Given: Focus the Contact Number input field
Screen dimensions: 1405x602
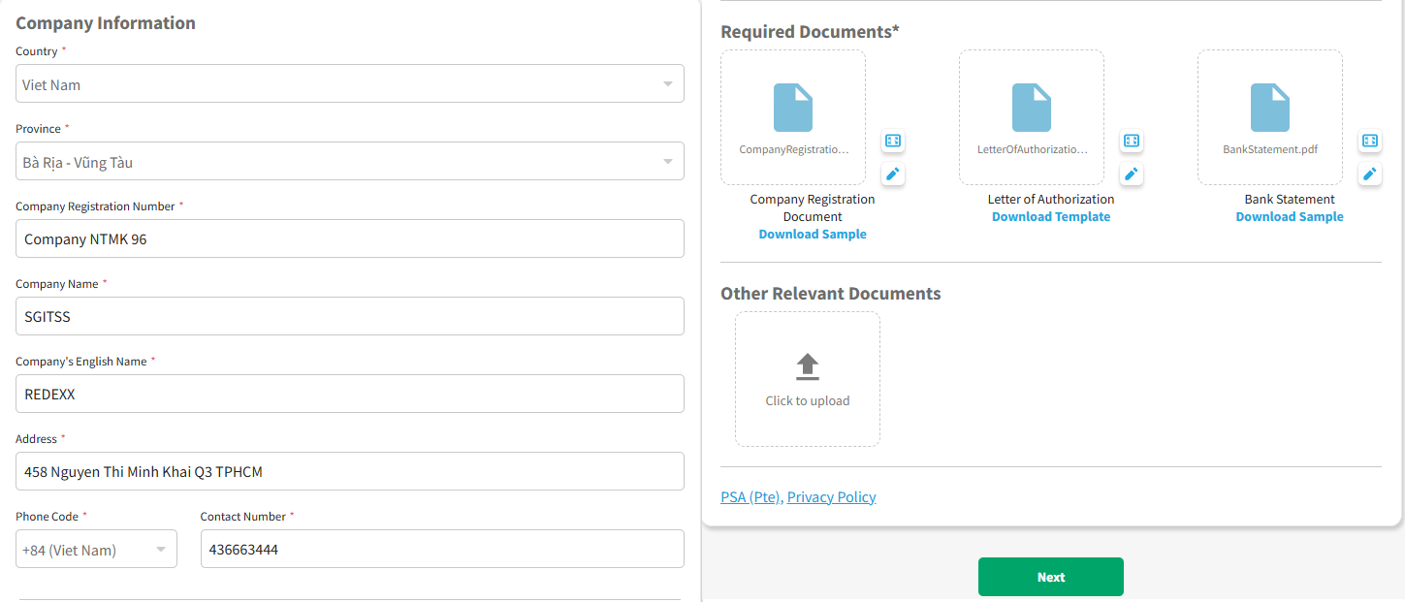Looking at the screenshot, I should coord(441,550).
